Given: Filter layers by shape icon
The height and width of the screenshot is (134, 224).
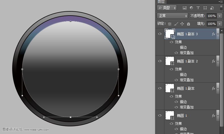Looking at the screenshot, I should (x=205, y=8).
